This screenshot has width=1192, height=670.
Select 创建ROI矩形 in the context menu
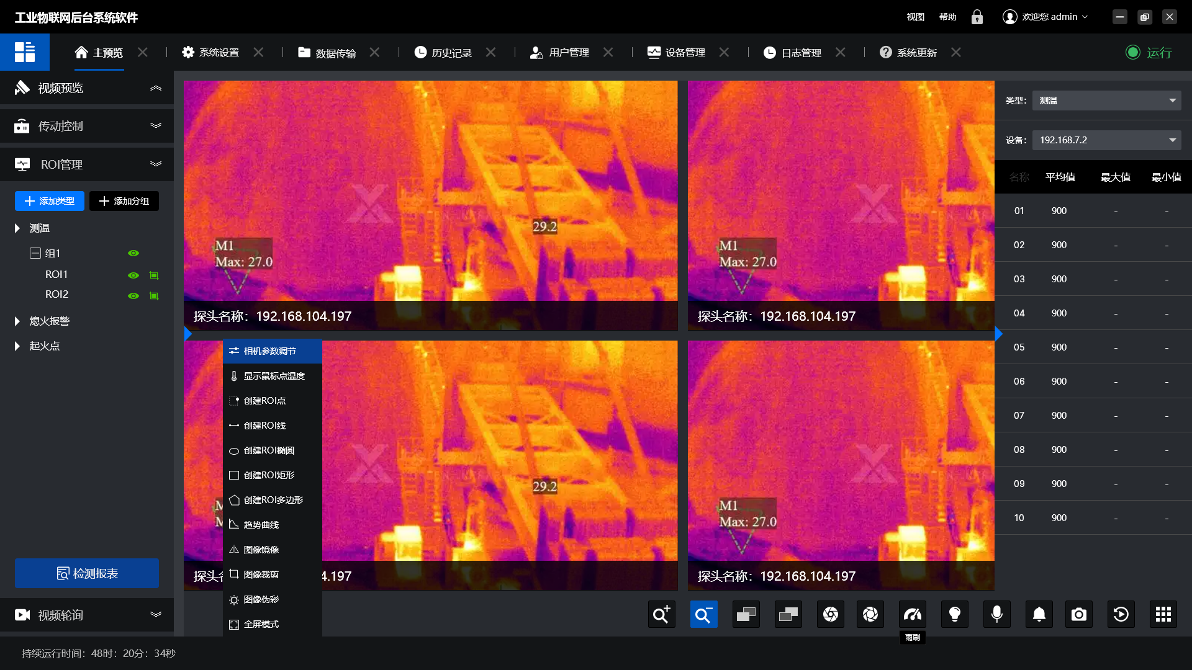269,475
